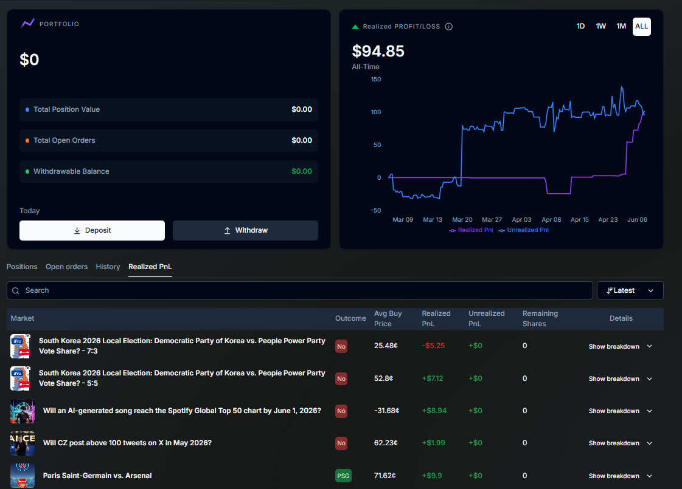Click the Withdraw button
The image size is (682, 489).
click(245, 230)
